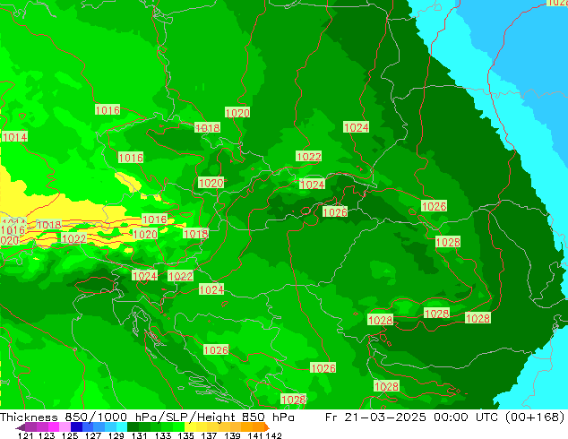
Task: Click the light pink legend swatch
Action: coord(65,426)
